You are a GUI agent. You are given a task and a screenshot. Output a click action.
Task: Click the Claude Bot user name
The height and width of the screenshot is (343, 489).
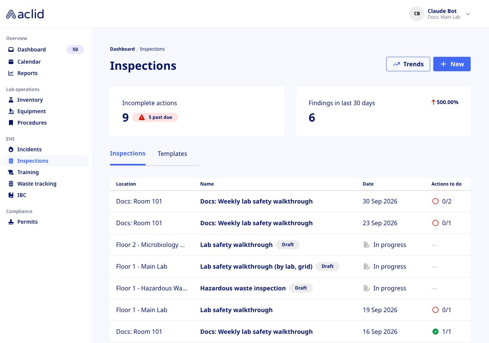[442, 11]
